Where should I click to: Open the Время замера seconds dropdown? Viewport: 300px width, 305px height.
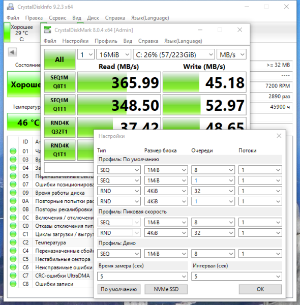click(x=142, y=276)
